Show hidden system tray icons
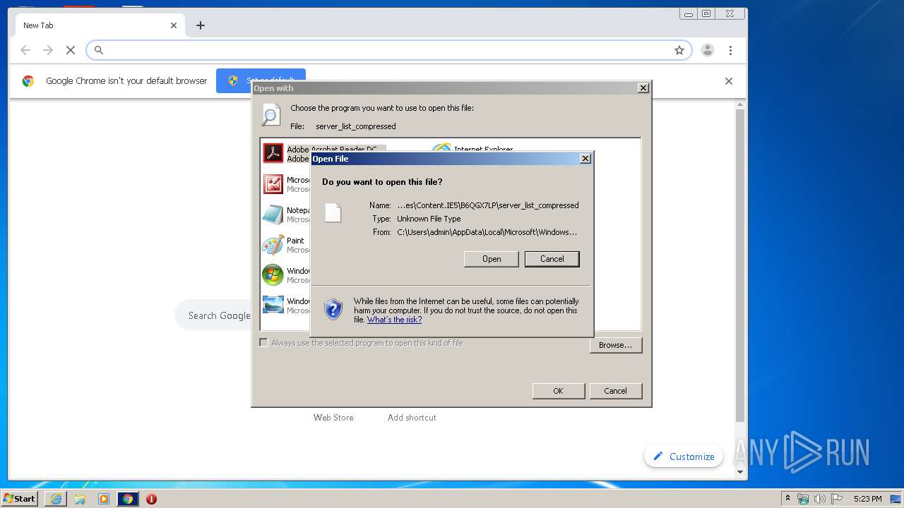Screen dimensions: 904x508 click(787, 498)
